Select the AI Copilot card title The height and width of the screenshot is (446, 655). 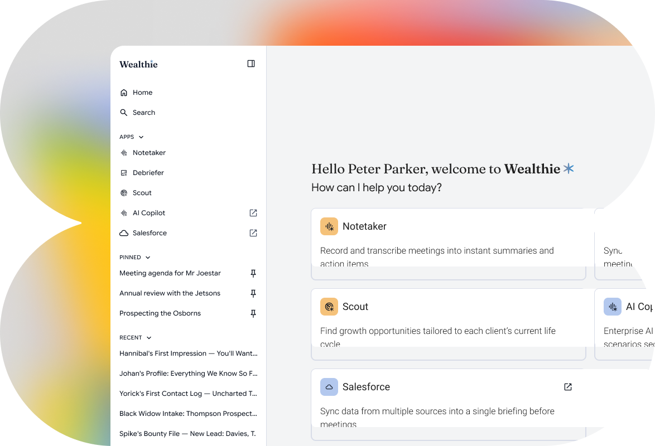tap(639, 307)
